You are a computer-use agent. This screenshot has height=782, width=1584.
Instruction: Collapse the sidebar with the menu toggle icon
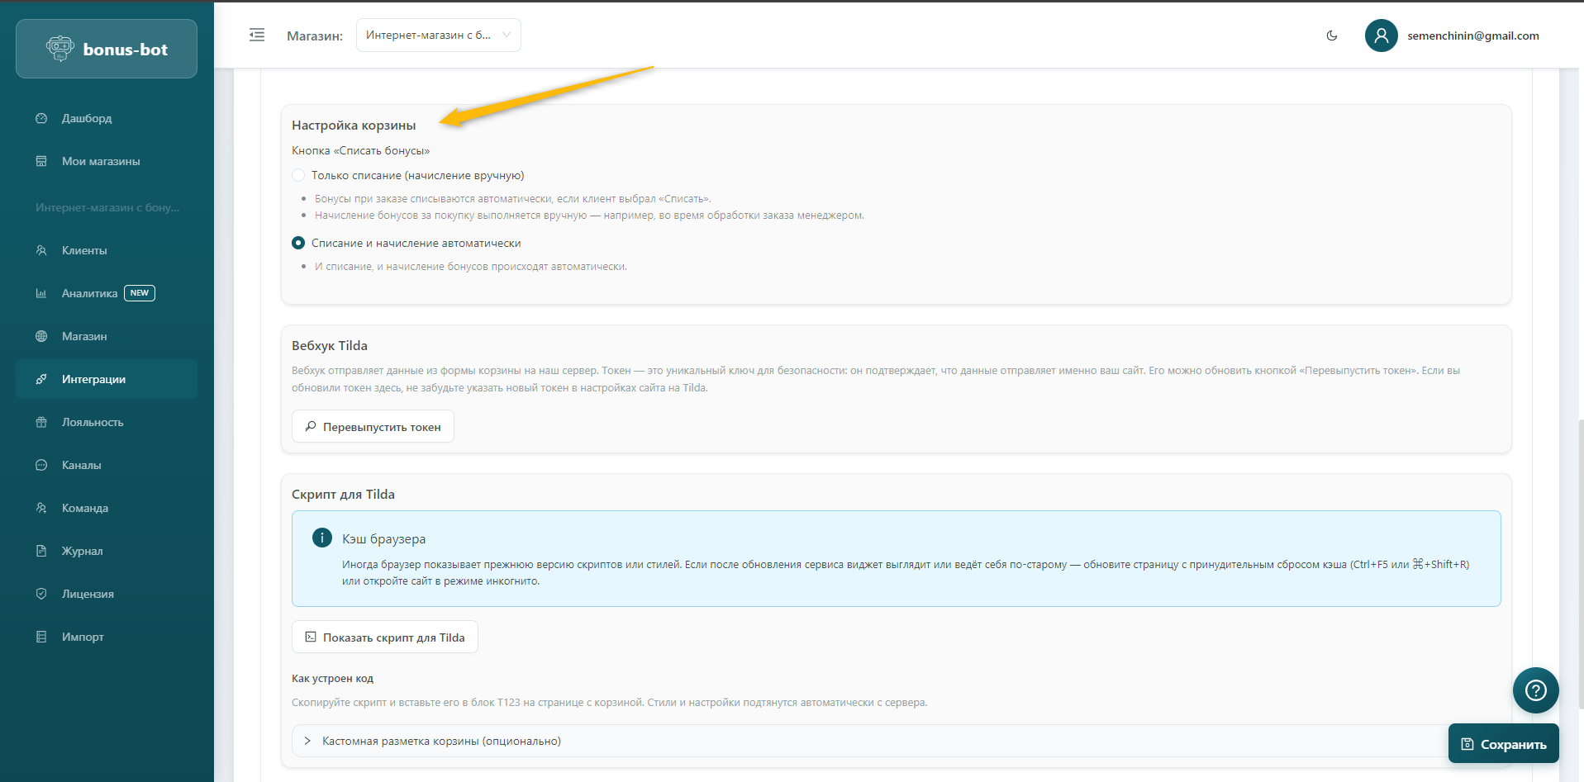[x=257, y=35]
